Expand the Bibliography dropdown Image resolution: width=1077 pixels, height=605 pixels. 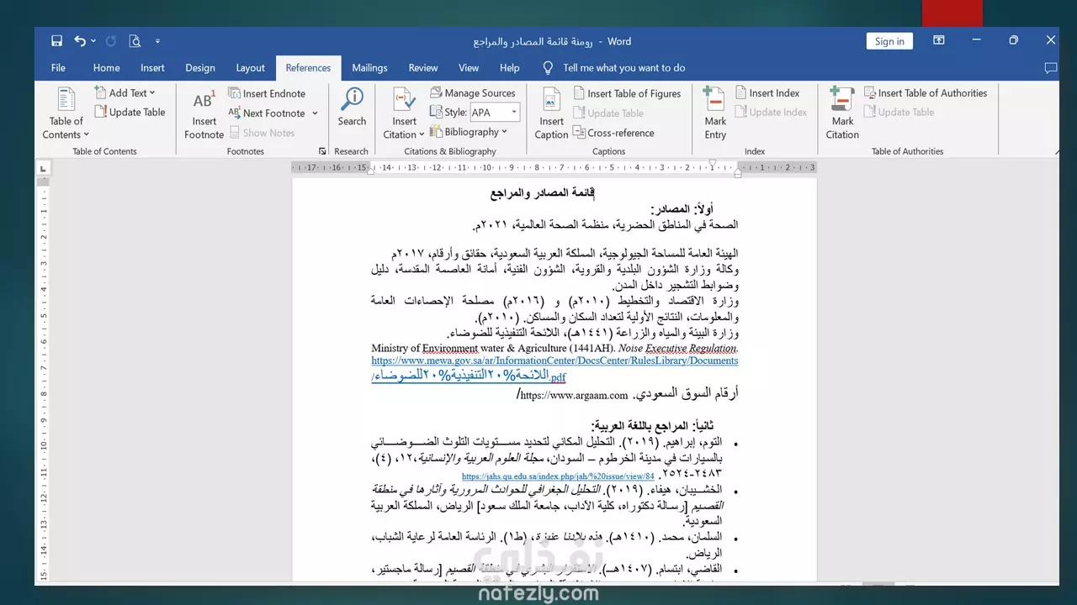coord(469,132)
